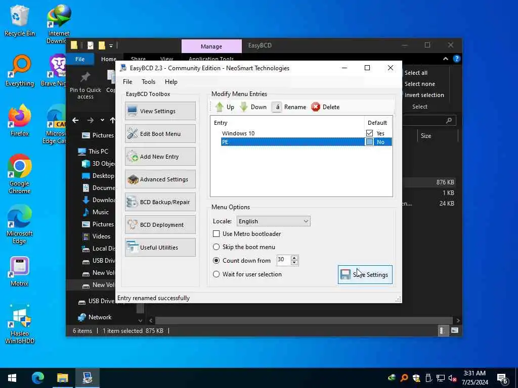Image resolution: width=518 pixels, height=388 pixels.
Task: Open View Settings in EasyBCD Toolbox
Action: 160,111
